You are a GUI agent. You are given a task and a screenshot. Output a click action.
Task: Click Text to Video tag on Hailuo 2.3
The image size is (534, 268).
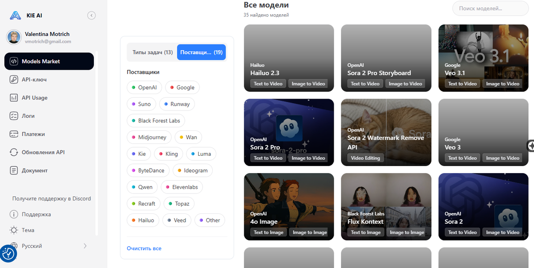268,83
